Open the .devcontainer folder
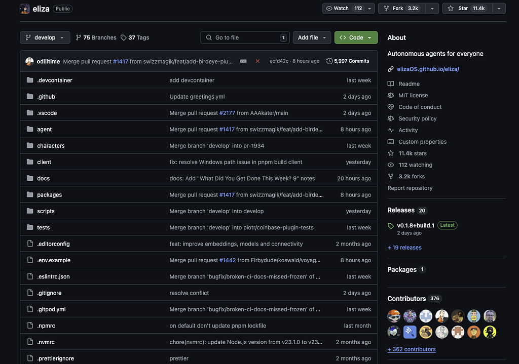This screenshot has height=364, width=519. 54,80
